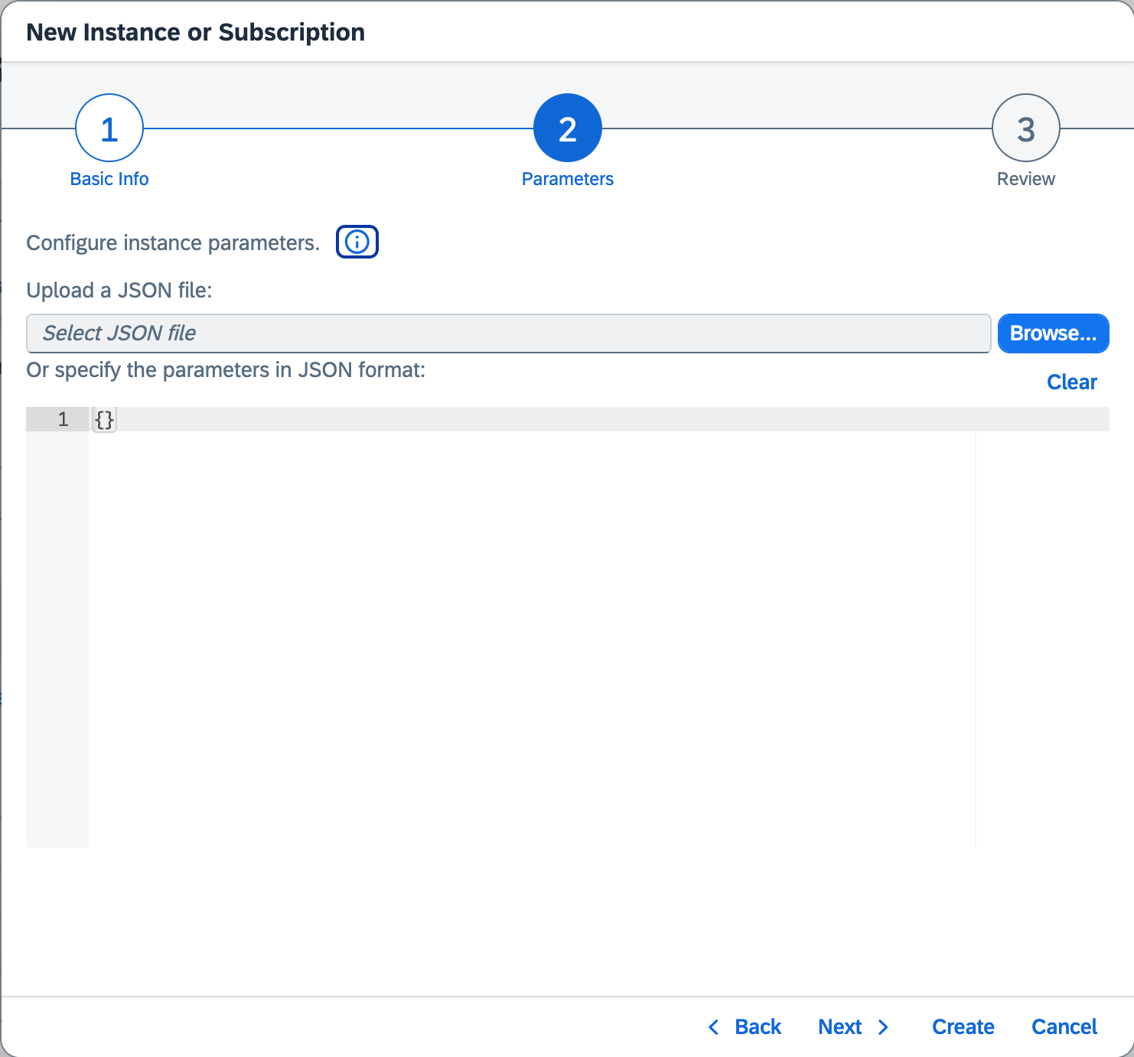Click the 'Upload a JSON file:' label

pos(119,291)
